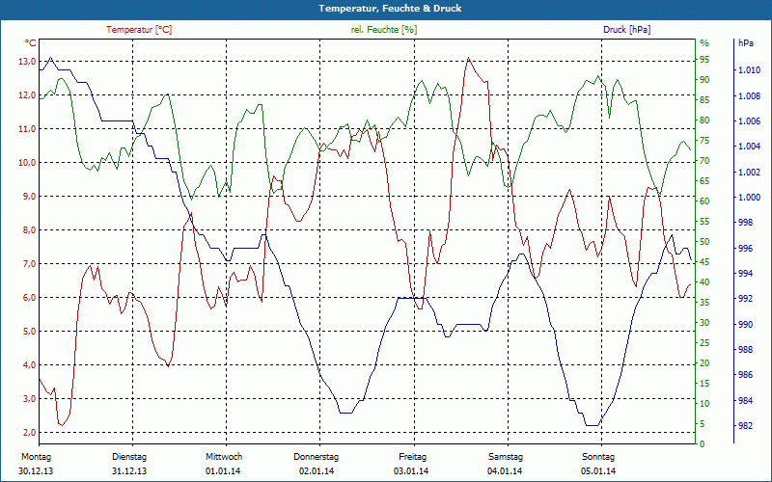This screenshot has height=482, width=772.
Task: Click the '85' humidity axis value
Action: 704,100
